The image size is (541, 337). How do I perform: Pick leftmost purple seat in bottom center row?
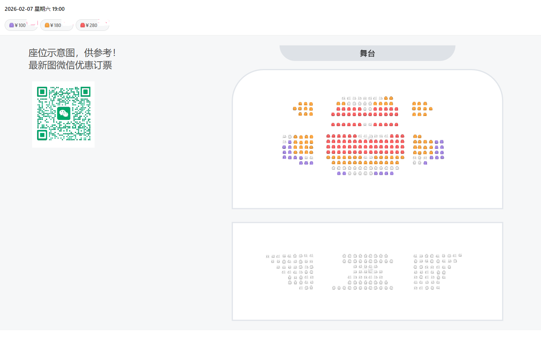pyautogui.click(x=339, y=174)
